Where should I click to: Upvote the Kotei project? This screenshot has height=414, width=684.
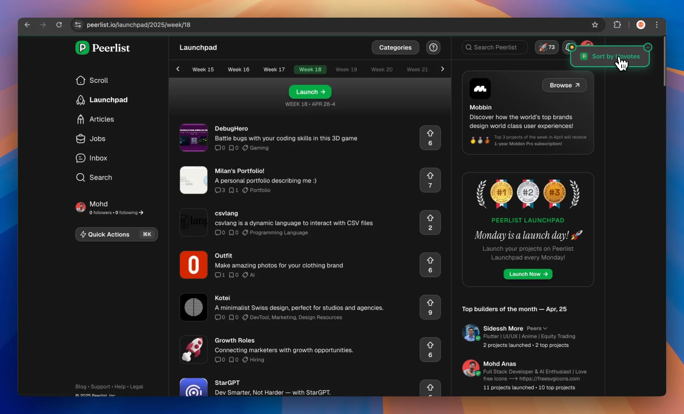430,307
